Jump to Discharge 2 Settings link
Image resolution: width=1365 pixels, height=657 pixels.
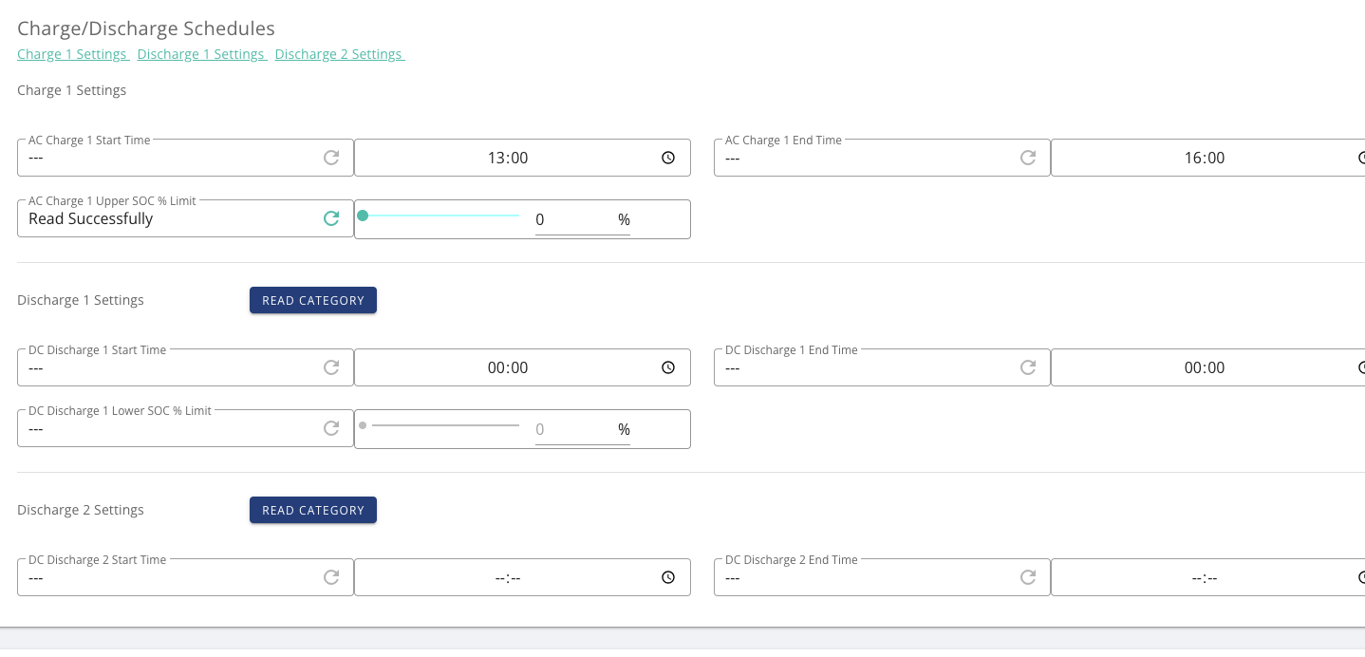[x=340, y=54]
